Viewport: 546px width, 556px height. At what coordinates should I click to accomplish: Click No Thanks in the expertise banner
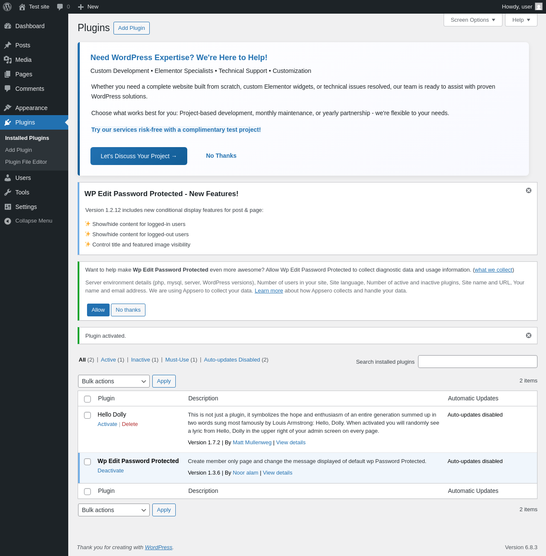[x=221, y=156]
